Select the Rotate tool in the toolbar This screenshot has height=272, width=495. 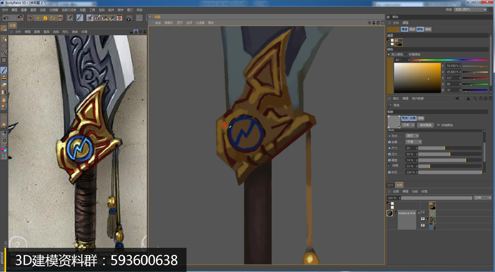pos(53,18)
